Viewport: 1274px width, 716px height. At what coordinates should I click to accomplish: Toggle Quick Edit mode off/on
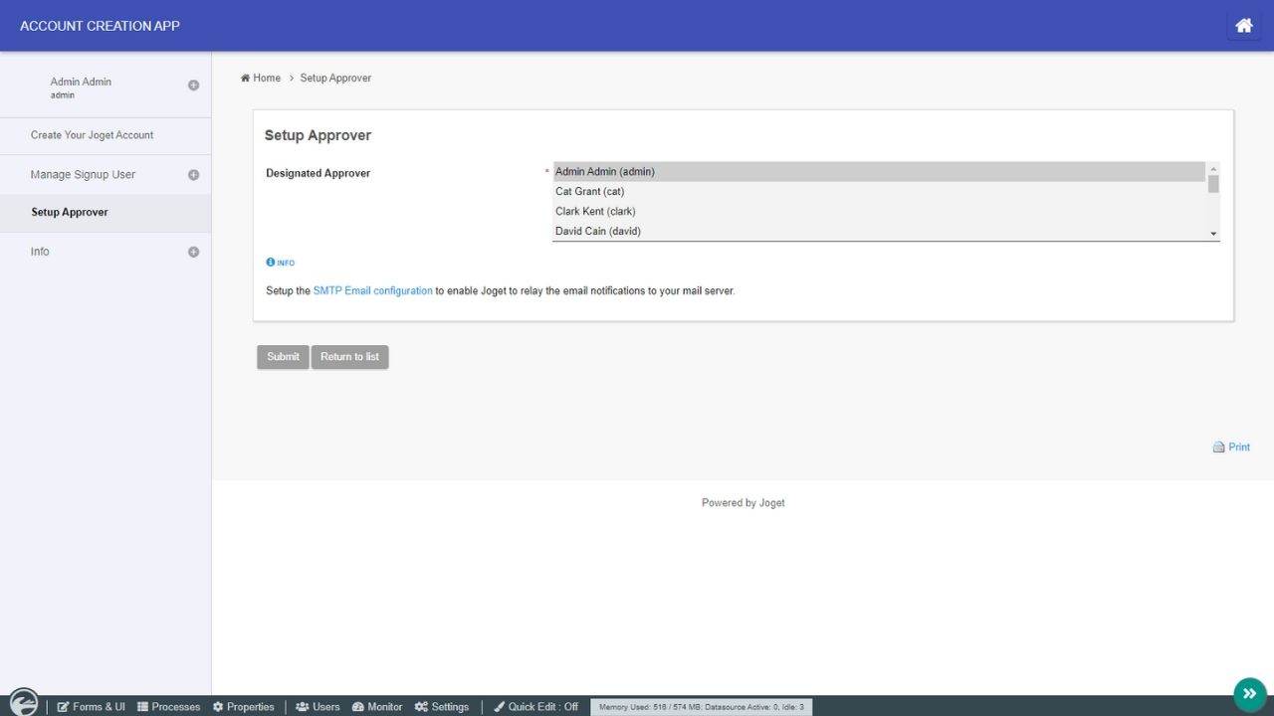535,707
